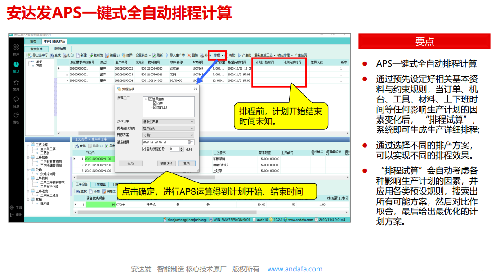Select the 条码序列号 tree item
Viewport: 496px width, 275px height.
48,174
